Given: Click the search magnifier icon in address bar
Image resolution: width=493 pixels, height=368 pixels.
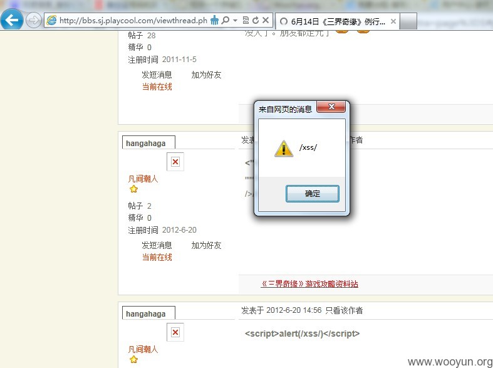Looking at the screenshot, I should 225,21.
